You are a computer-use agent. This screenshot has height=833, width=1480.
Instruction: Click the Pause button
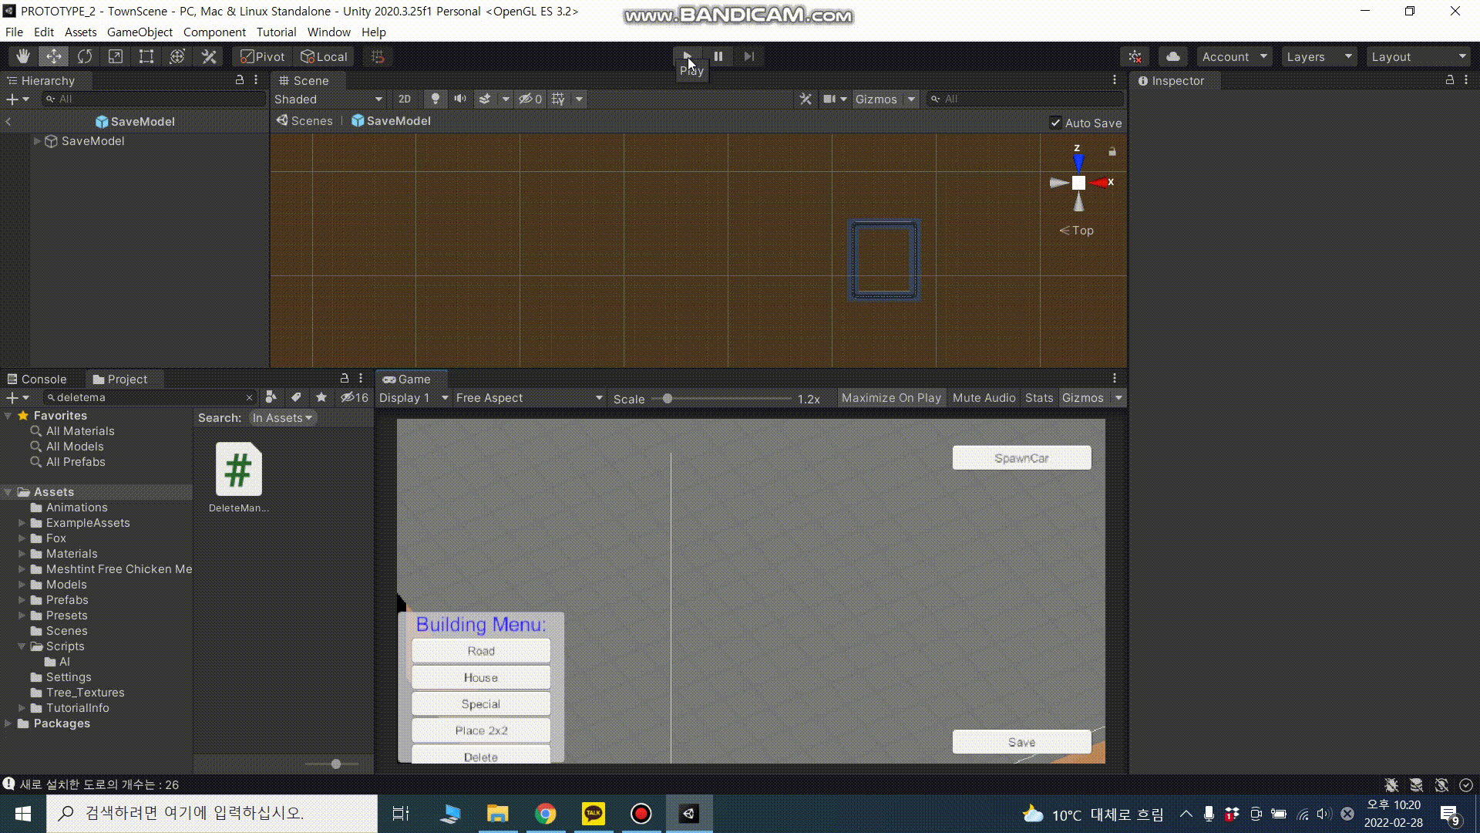(718, 56)
